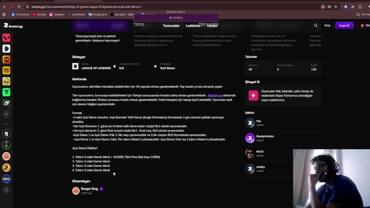Select the PUBG Mobile sidebar icon
Image resolution: width=370 pixels, height=208 pixels.
click(x=6, y=70)
